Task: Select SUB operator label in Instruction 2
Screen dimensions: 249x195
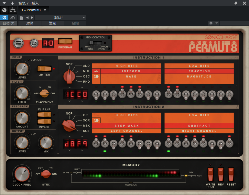Action: 86,131
